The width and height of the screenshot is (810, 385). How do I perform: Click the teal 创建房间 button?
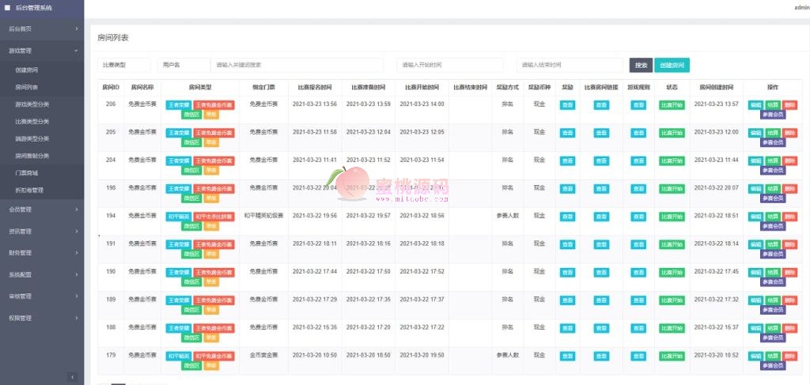(x=672, y=65)
